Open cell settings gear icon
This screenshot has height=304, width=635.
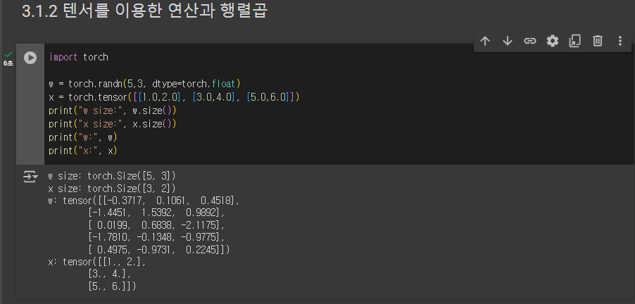click(x=553, y=41)
